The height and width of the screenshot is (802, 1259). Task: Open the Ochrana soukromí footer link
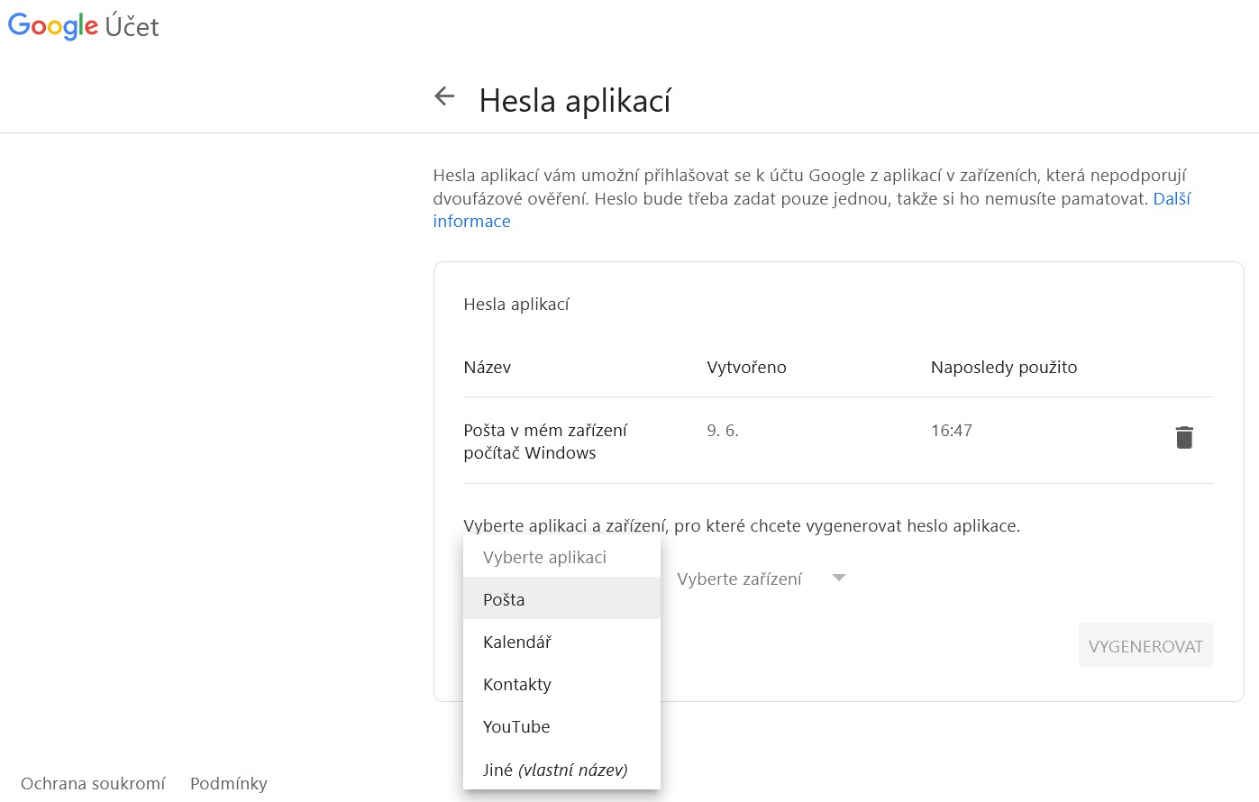(x=93, y=783)
